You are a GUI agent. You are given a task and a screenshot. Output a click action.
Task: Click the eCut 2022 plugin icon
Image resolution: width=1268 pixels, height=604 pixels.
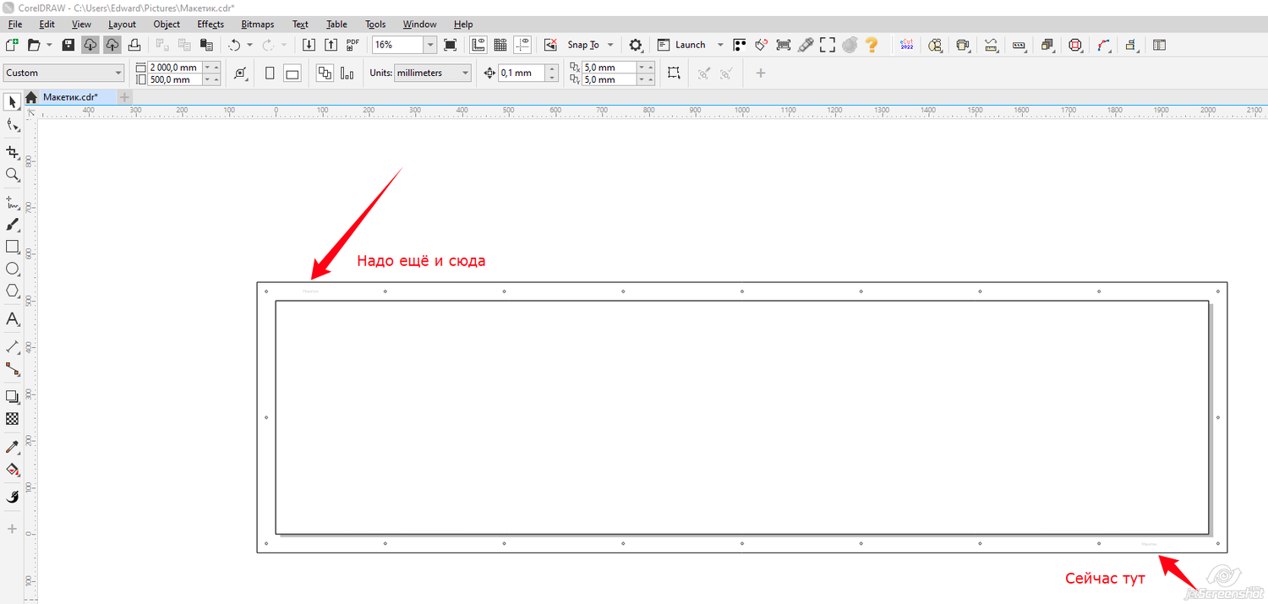(x=906, y=45)
